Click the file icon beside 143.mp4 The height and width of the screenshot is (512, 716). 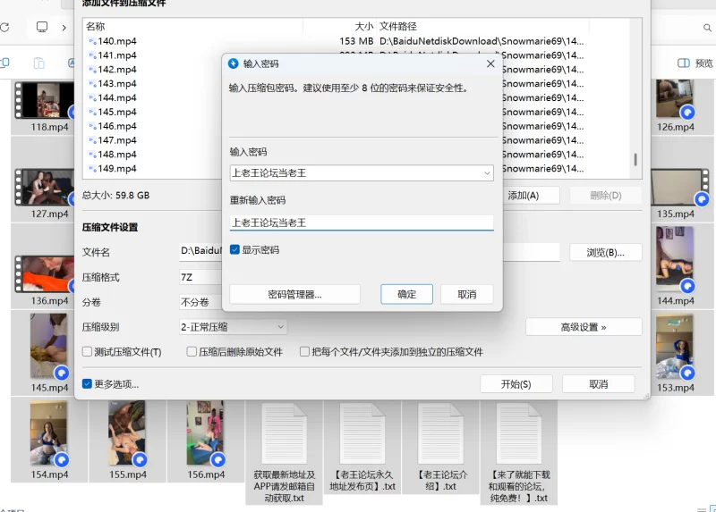click(92, 84)
